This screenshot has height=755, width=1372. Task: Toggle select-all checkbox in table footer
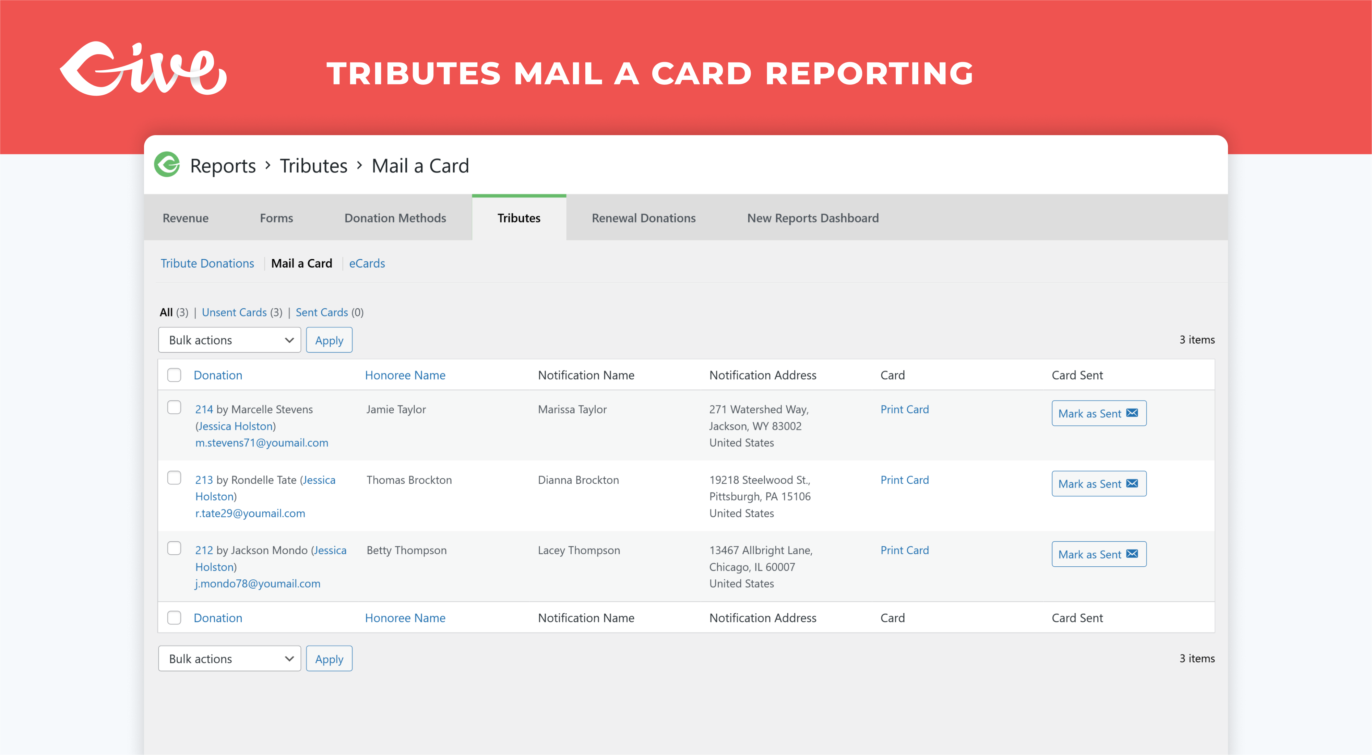click(174, 617)
